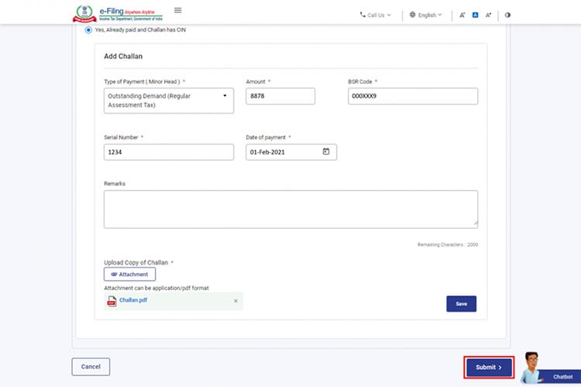Click the Amount input field

pos(280,96)
